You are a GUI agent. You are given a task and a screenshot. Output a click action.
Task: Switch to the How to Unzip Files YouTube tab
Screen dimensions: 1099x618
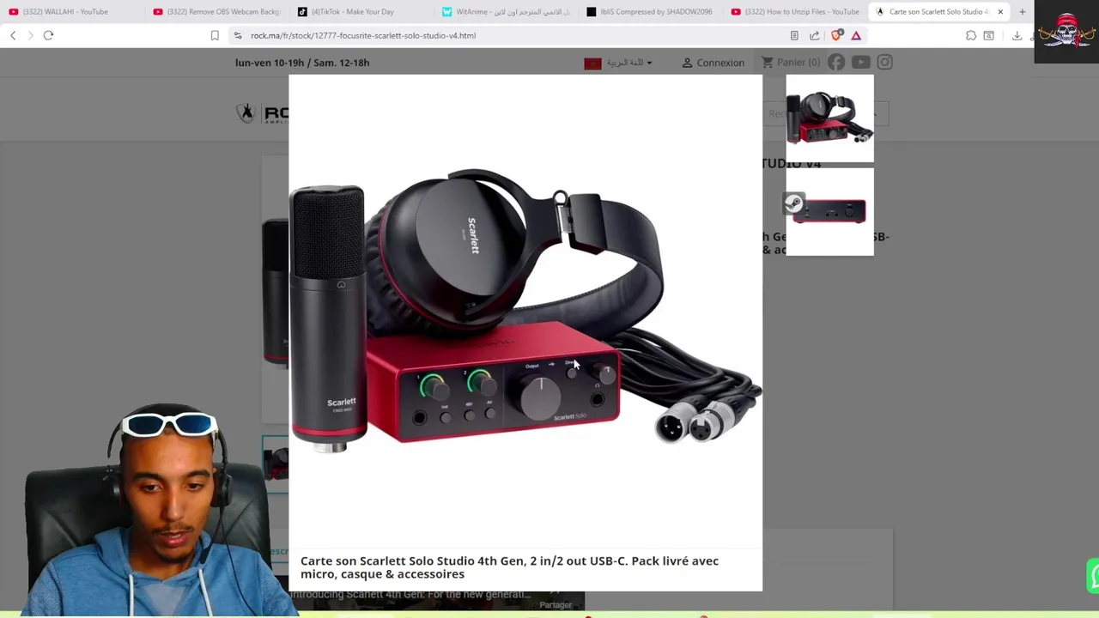pyautogui.click(x=795, y=11)
